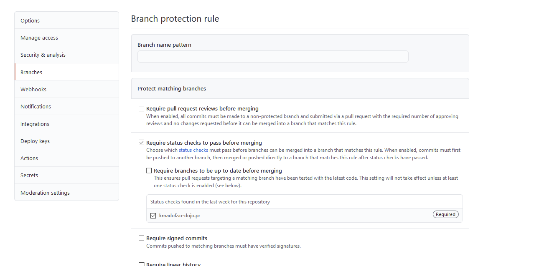
Task: Tick the Require signed commits checkbox
Action: click(x=142, y=238)
